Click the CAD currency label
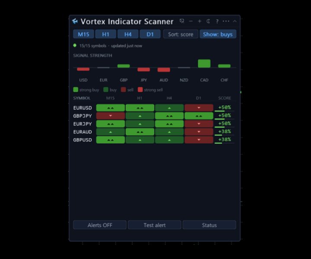Viewport: 311px width, 259px height. 204,80
